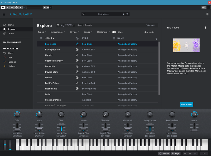The width and height of the screenshot is (211, 156).
Task: Sort presets by TYPE column
Action: pos(85,38)
